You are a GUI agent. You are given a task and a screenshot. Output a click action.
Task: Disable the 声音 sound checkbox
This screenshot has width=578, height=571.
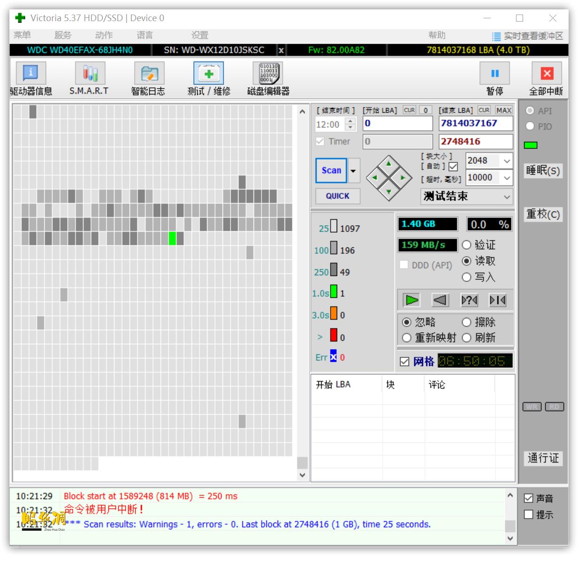click(529, 498)
